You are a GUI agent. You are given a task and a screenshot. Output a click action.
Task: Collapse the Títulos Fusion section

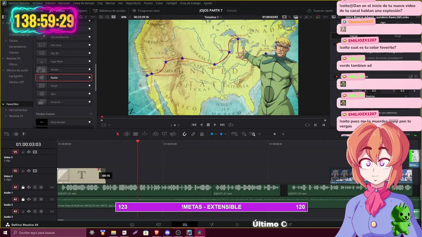(x=91, y=114)
